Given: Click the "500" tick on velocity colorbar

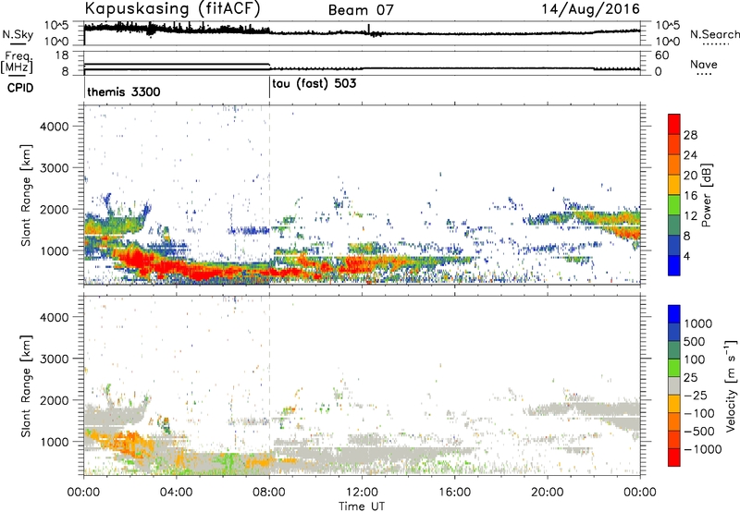Looking at the screenshot, I should click(696, 342).
